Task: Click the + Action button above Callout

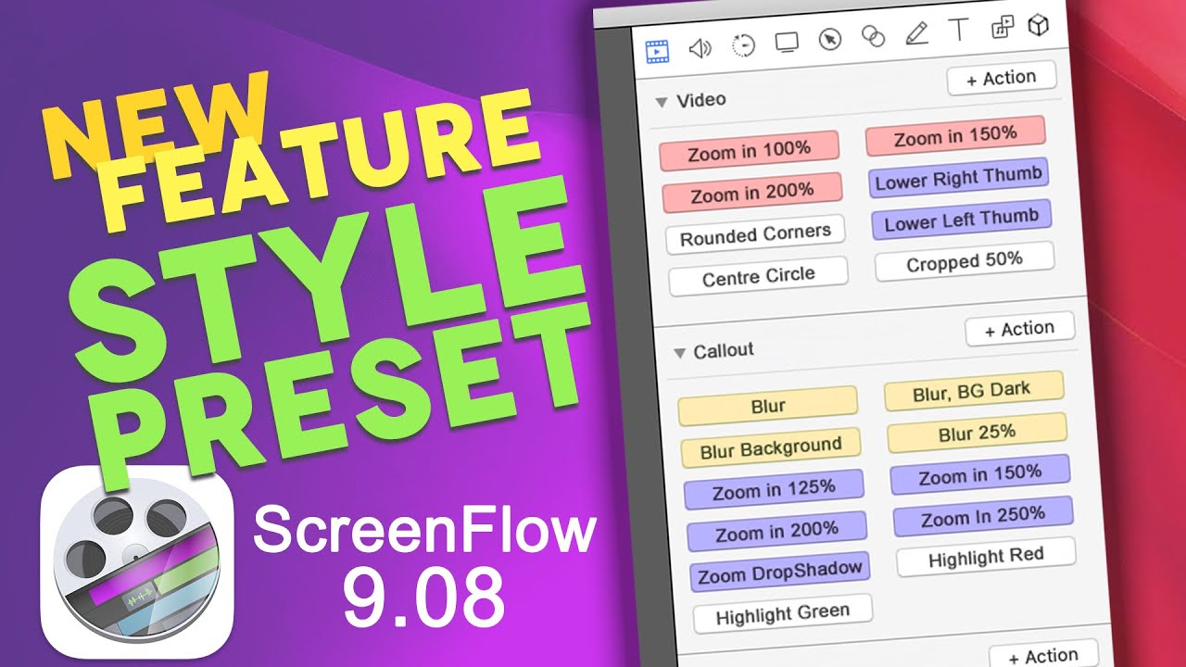Action: point(1019,329)
